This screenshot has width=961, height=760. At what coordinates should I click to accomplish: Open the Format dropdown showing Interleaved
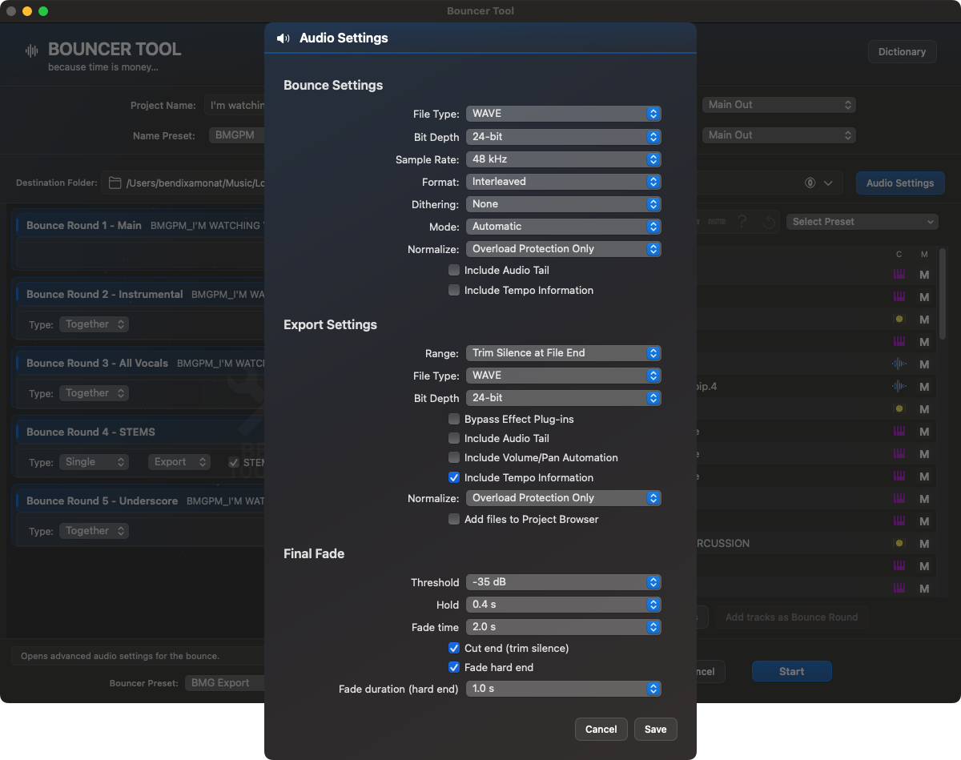coord(564,182)
